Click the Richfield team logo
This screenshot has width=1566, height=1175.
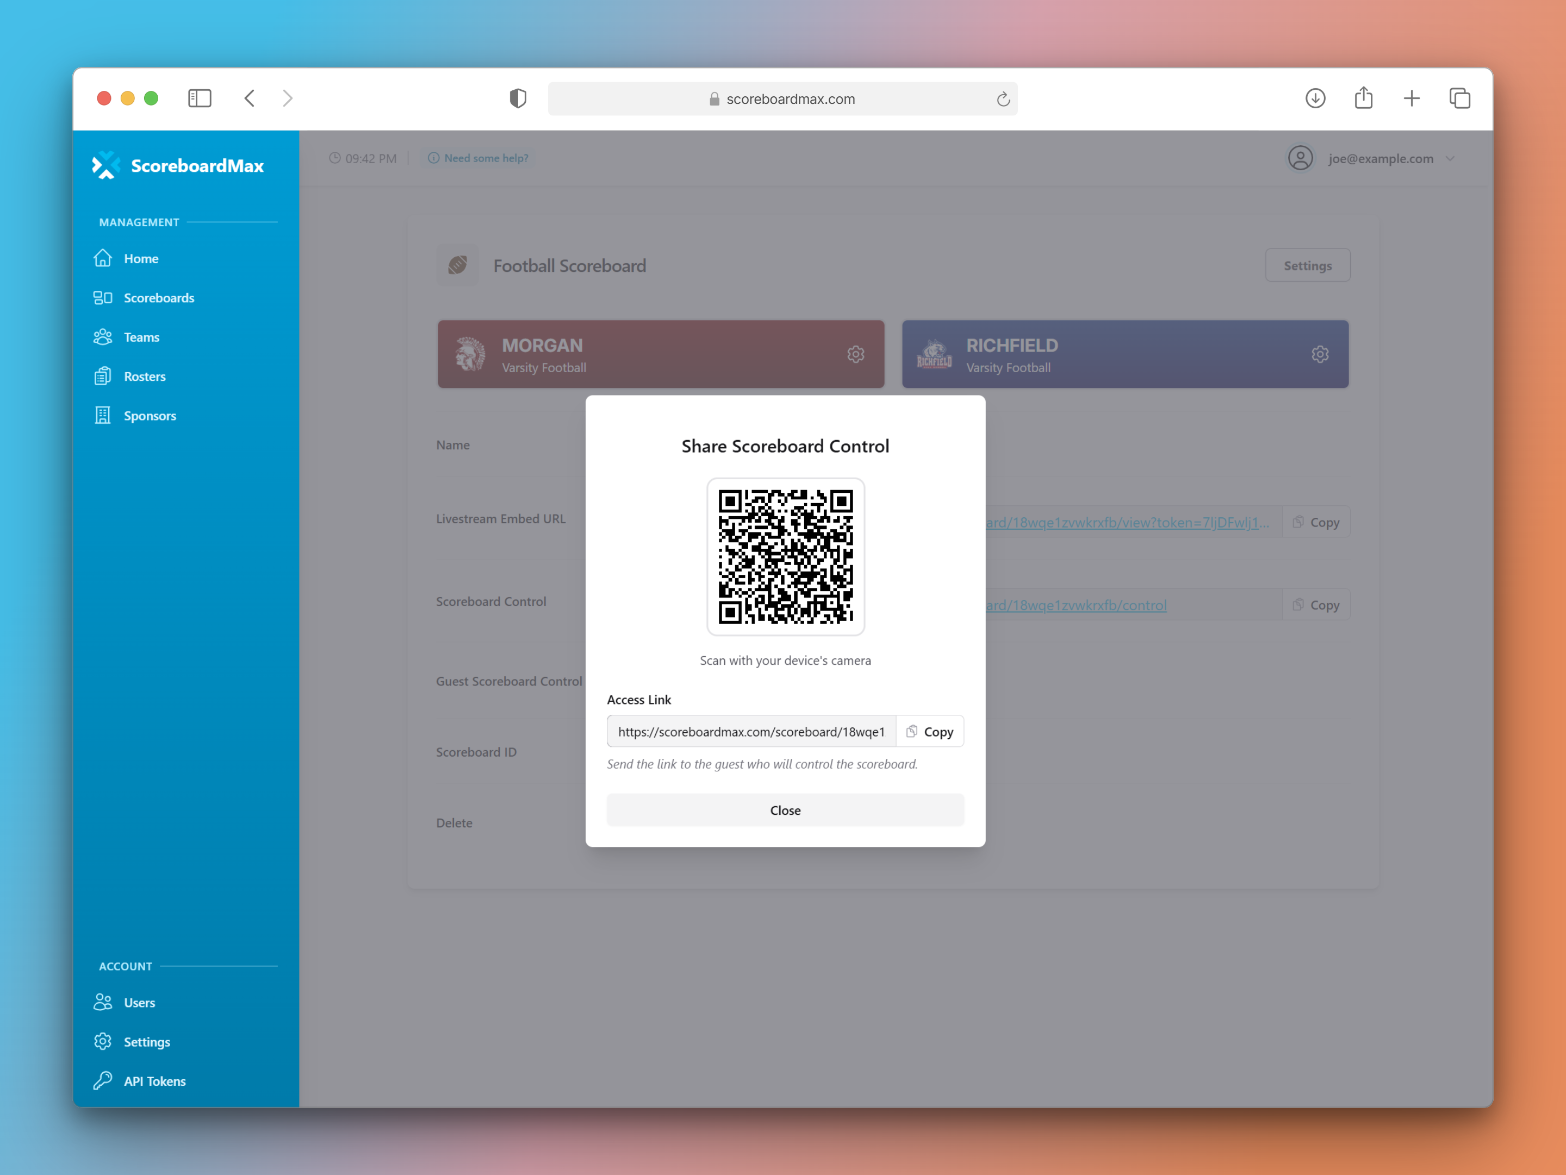(x=935, y=354)
